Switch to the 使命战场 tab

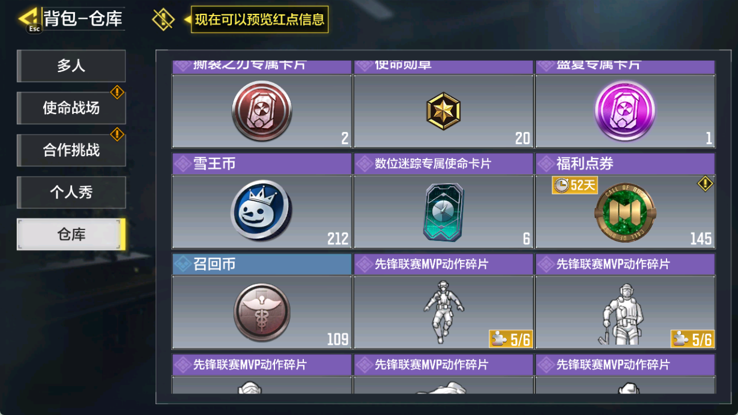(x=71, y=108)
